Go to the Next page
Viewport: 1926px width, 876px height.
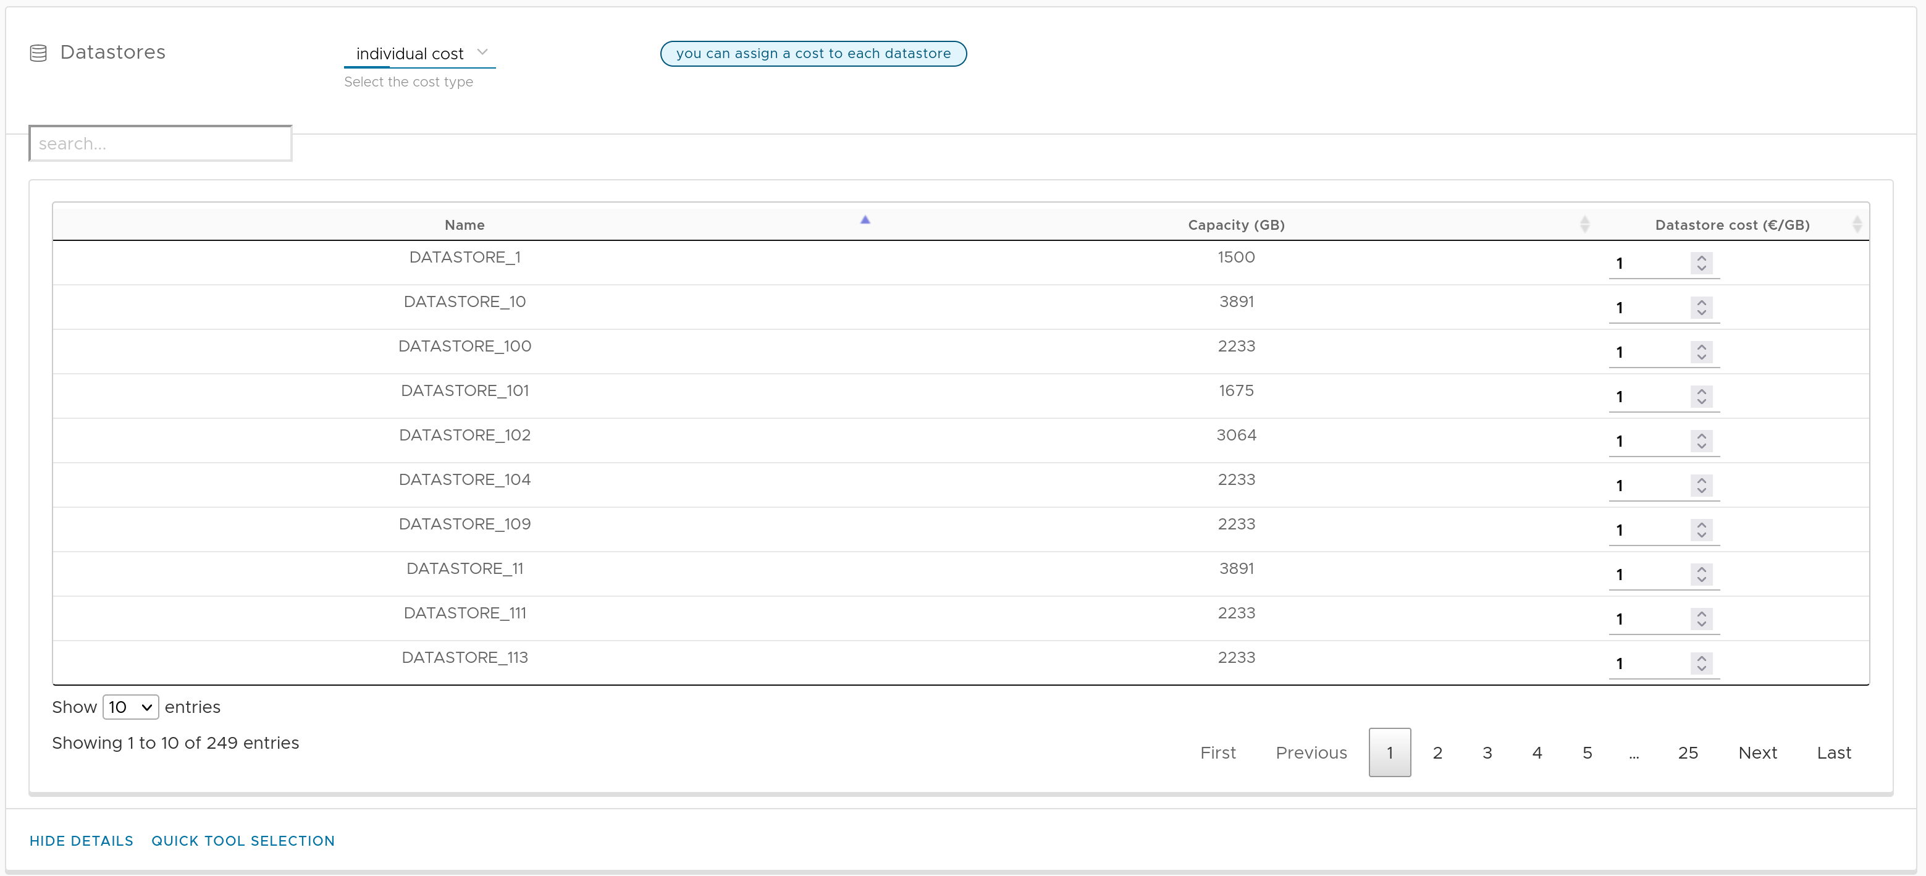1758,752
